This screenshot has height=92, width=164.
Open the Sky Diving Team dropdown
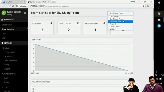tap(120, 13)
